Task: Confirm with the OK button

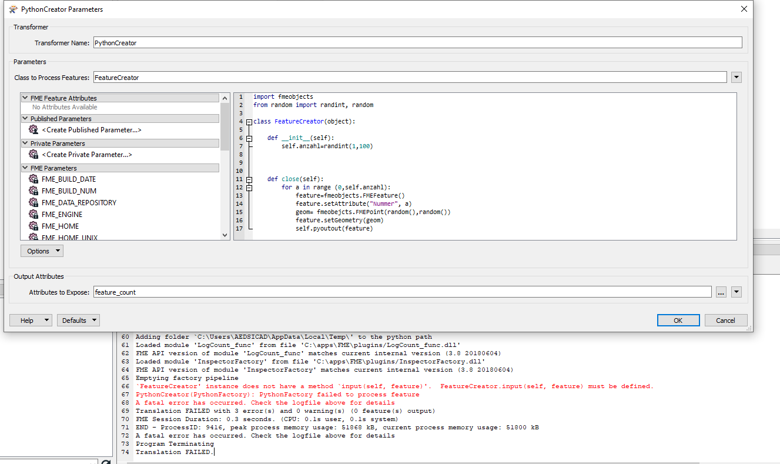Action: (678, 321)
